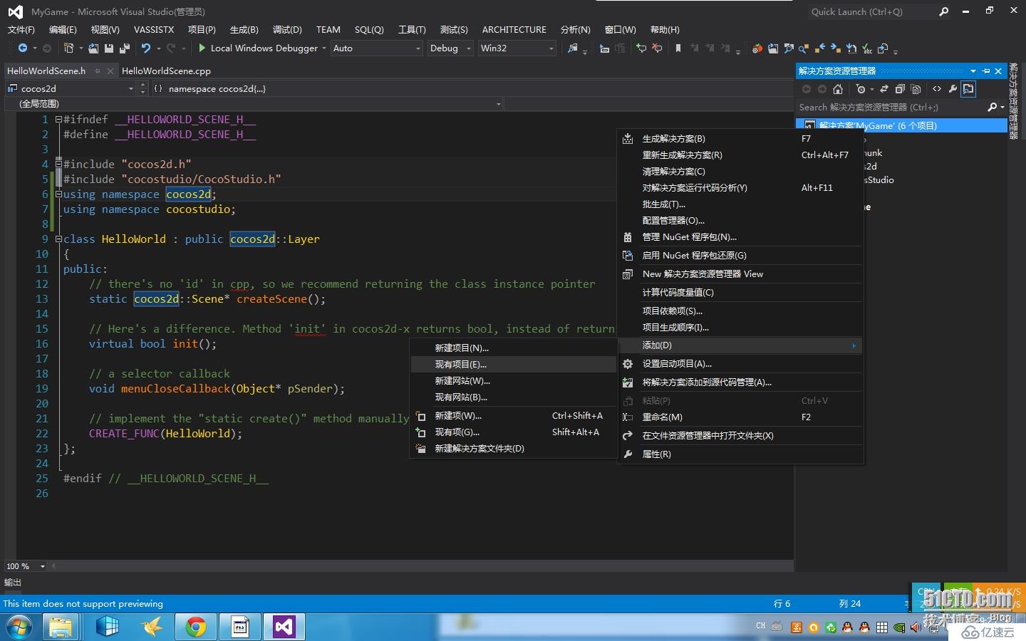Open the Win32 platform dropdown
The image size is (1026, 641).
(517, 48)
